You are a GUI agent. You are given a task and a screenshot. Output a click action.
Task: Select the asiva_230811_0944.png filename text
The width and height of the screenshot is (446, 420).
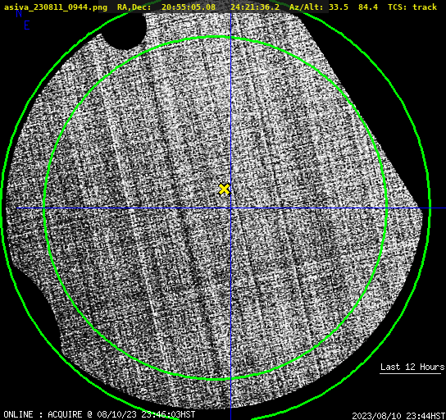click(56, 7)
